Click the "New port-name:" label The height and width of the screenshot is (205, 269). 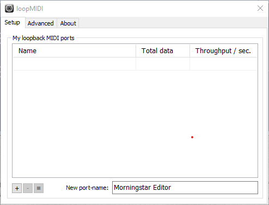[87, 188]
